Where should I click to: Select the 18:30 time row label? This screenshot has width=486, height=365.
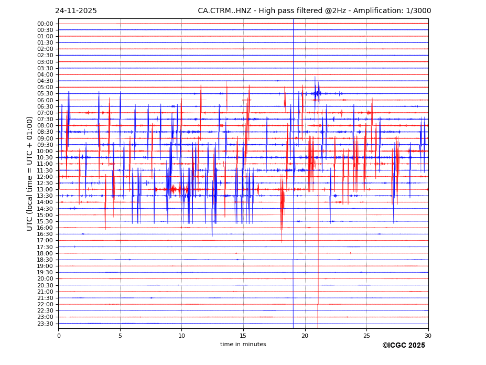[x=45, y=260]
